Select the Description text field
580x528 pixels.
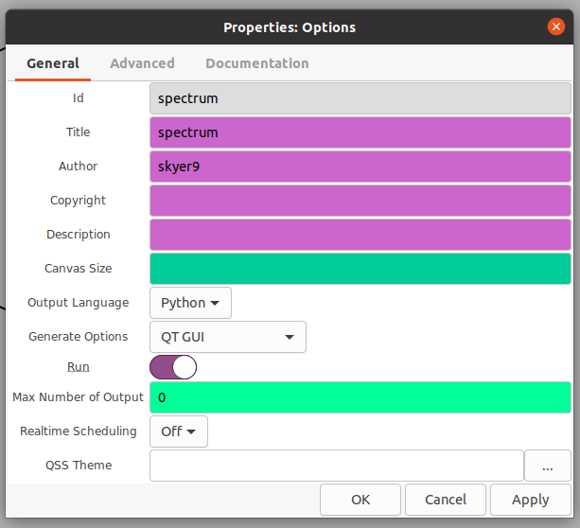pos(360,235)
